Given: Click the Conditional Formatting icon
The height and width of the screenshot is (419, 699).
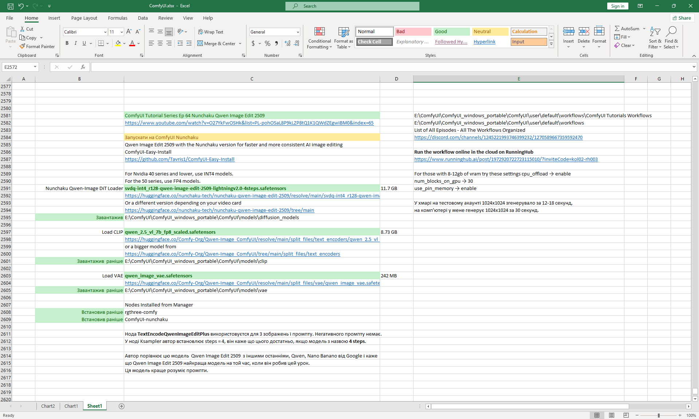Looking at the screenshot, I should click(319, 32).
